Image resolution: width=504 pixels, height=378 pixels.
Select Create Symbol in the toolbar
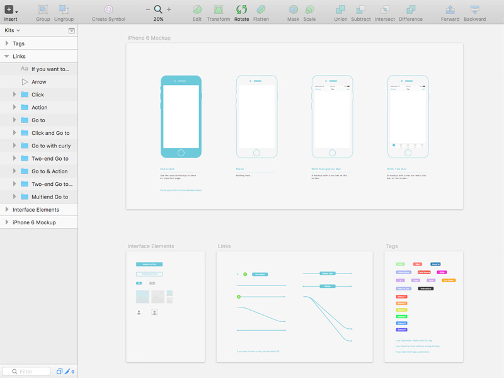[x=108, y=10]
